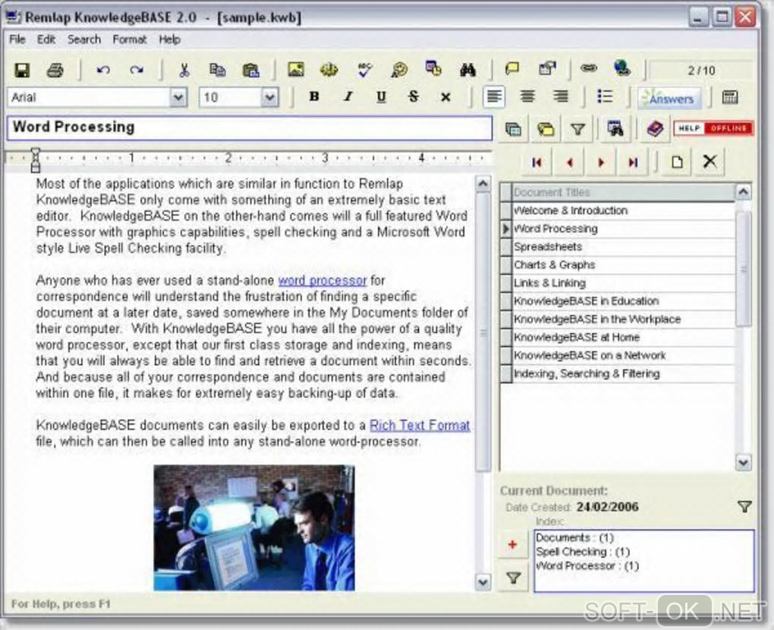Click the embedded office photo

coord(253,528)
